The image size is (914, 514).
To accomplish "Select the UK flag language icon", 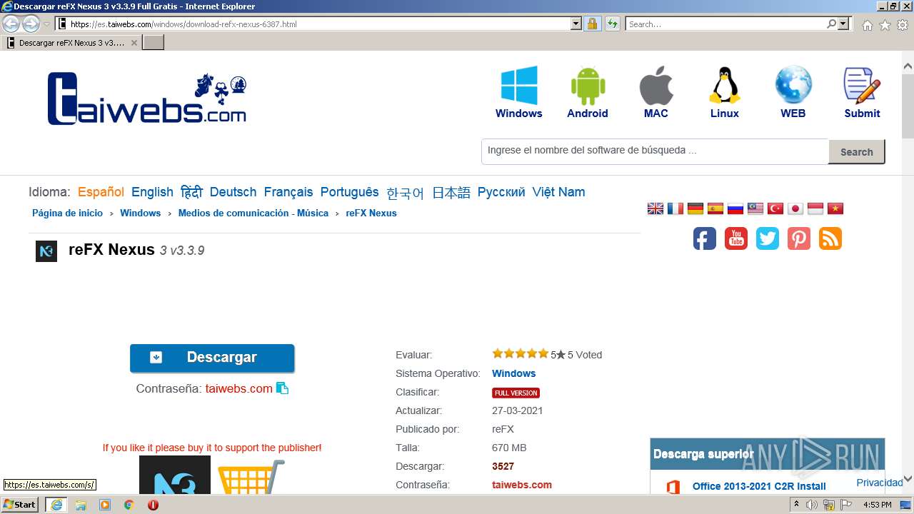I will point(656,208).
